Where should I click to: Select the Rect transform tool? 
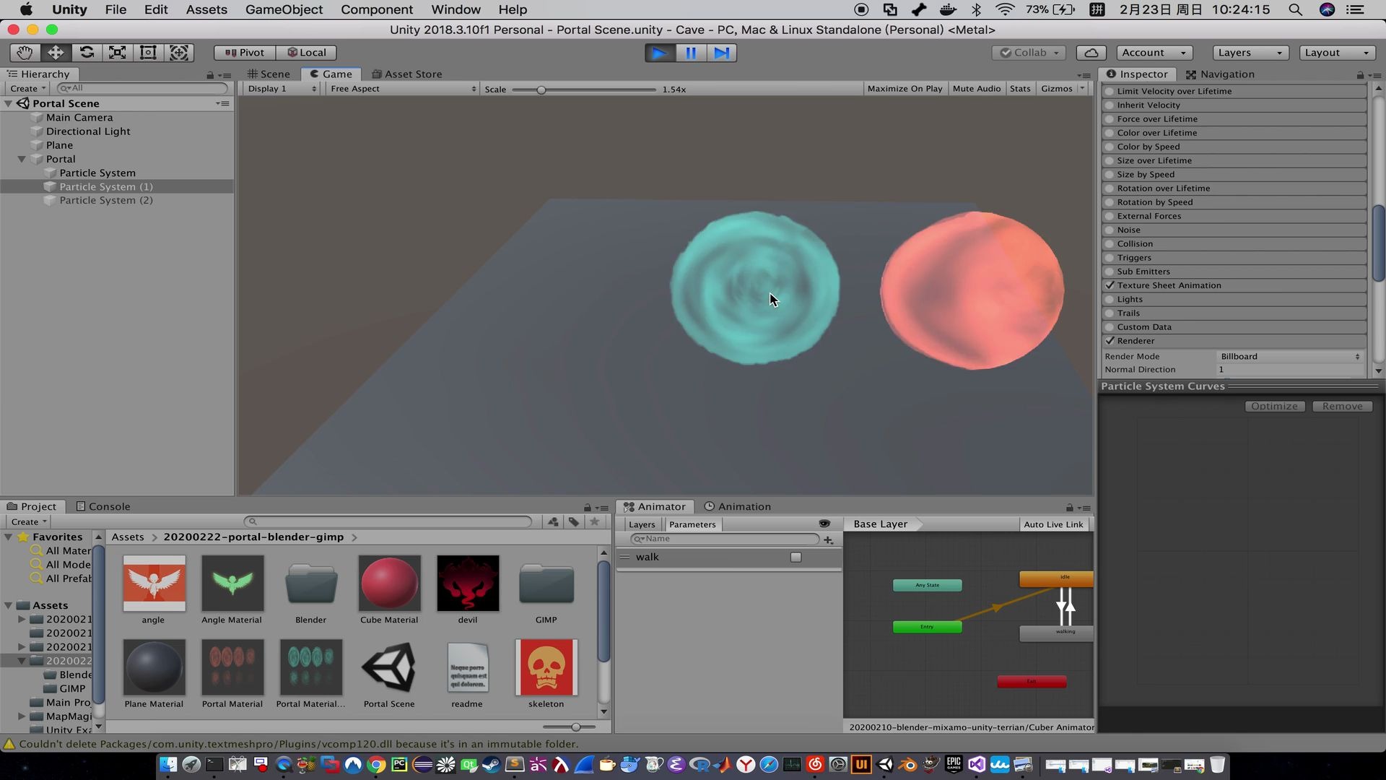pos(148,53)
